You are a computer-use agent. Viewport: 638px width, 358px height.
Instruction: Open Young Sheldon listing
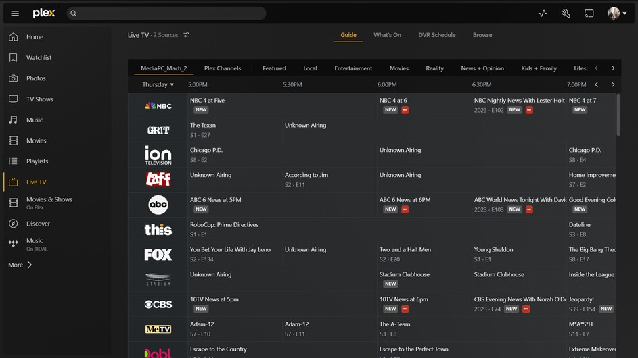[x=519, y=254]
